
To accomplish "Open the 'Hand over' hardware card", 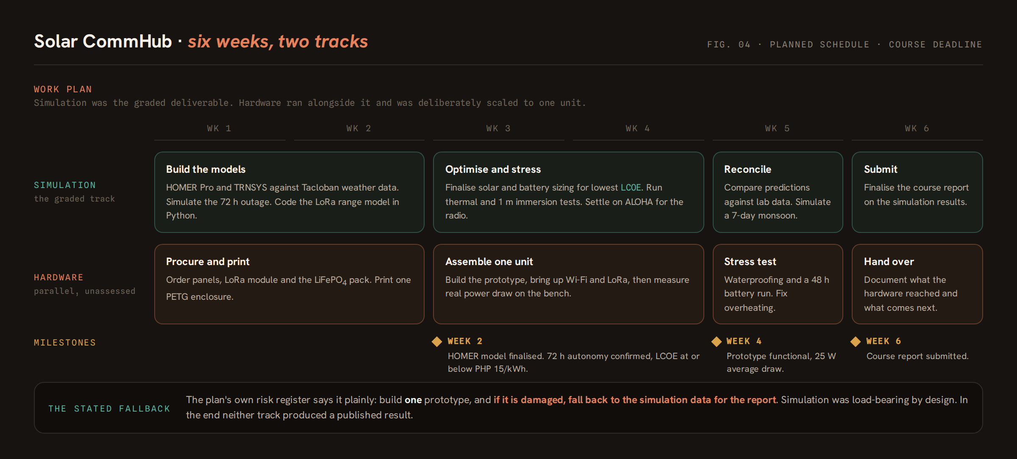I will [917, 284].
